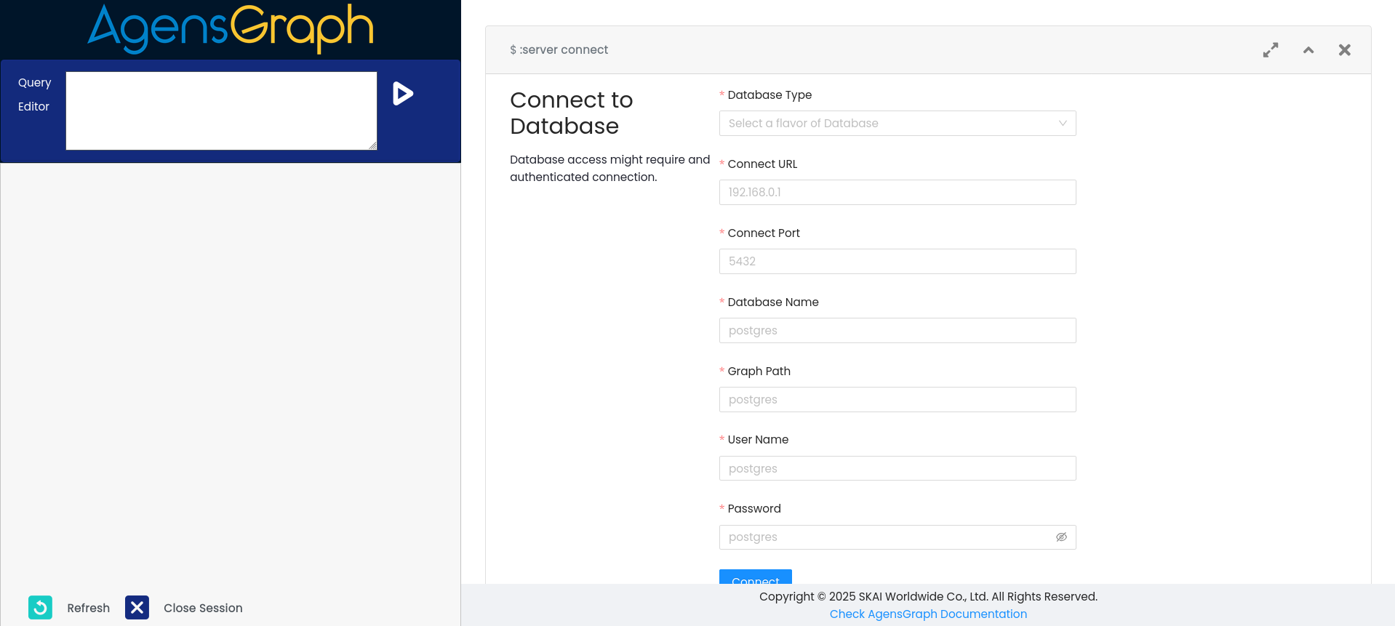Click the Refresh label
The width and height of the screenshot is (1395, 626).
89,609
